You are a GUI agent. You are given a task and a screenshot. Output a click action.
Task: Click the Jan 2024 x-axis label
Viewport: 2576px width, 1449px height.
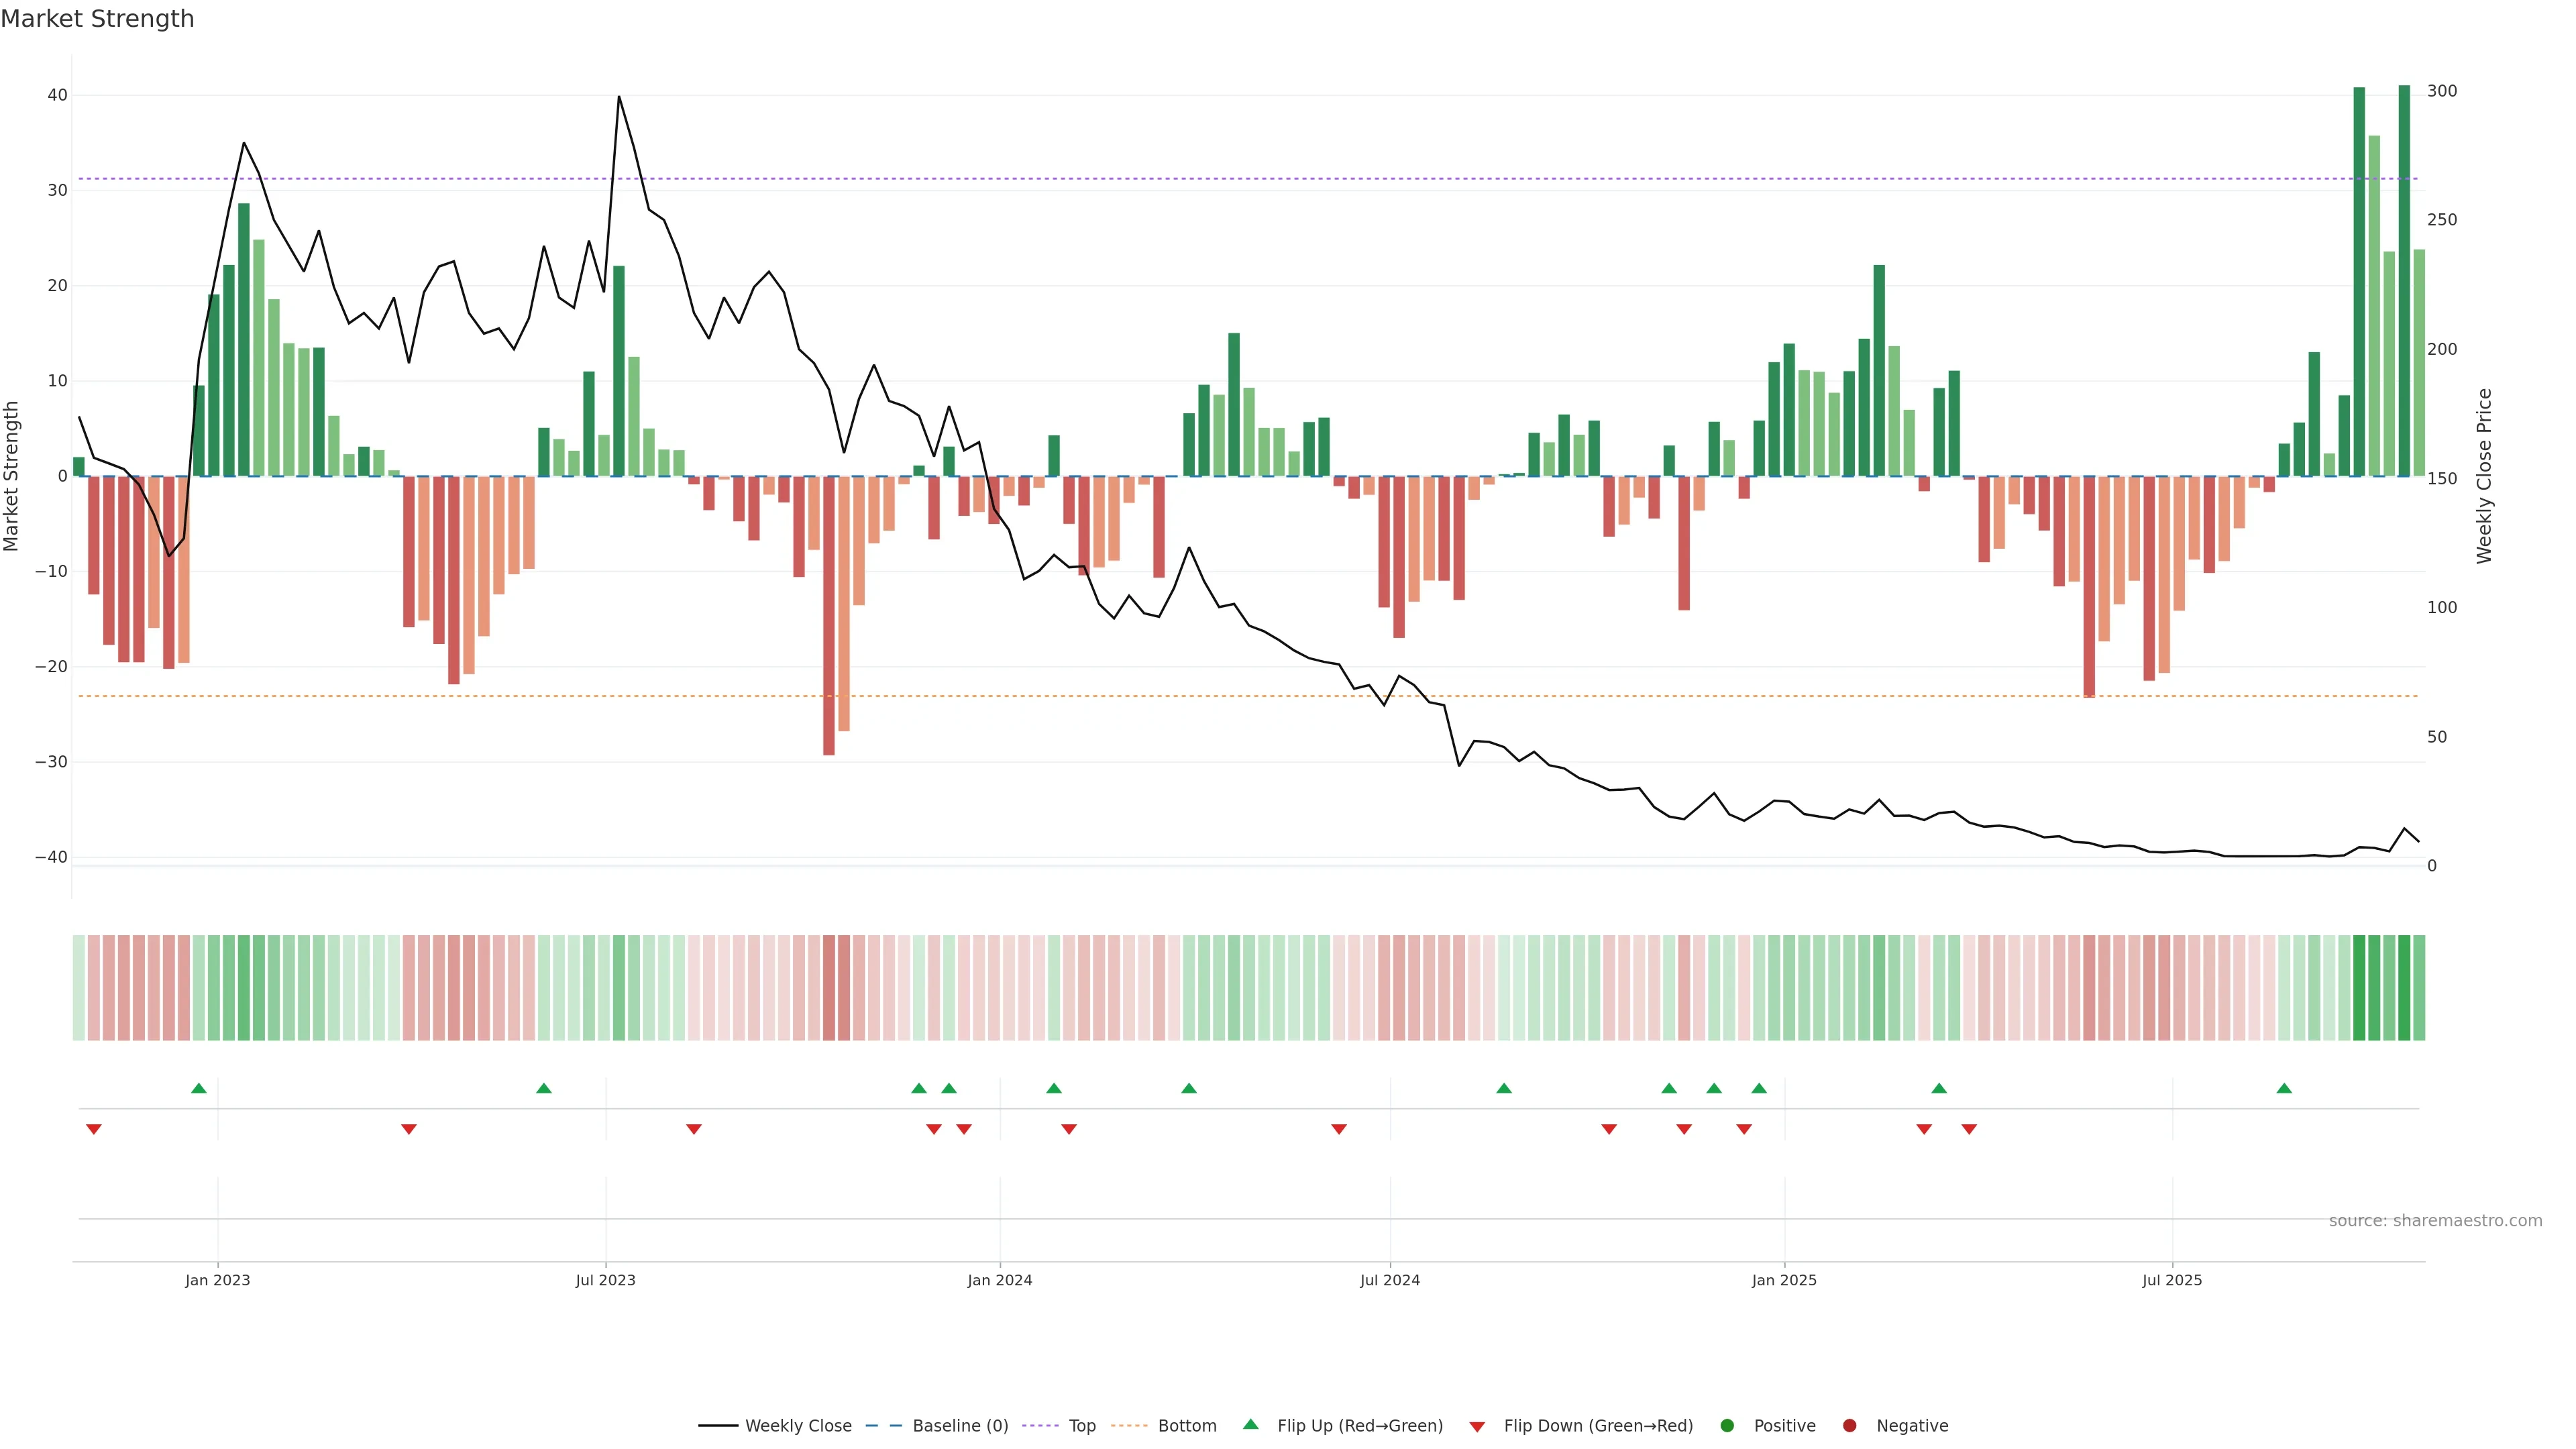pyautogui.click(x=1000, y=1280)
